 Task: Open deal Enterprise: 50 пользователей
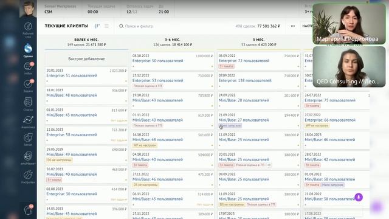pos(158,61)
